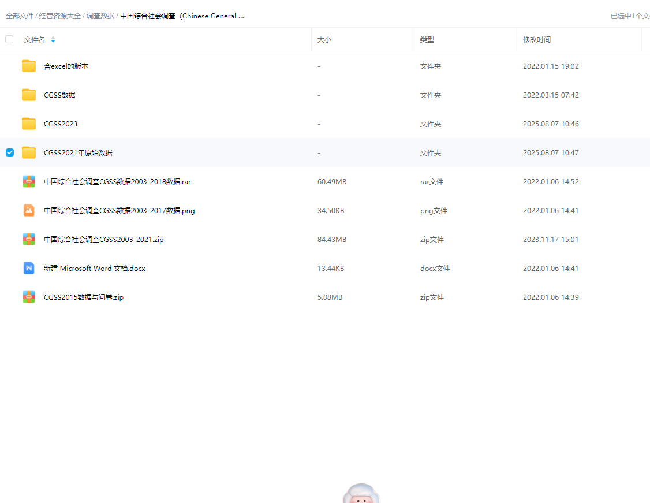This screenshot has width=650, height=503.
Task: Click the 文件名 column header
Action: 35,40
